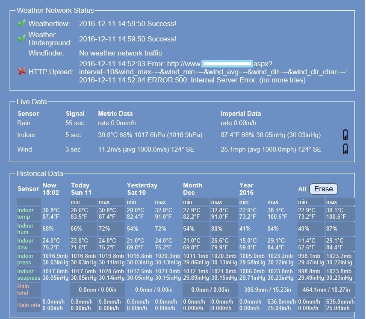Click the Yesterday Sat 10 column header
Screen dimensions: 366x319
[142, 189]
